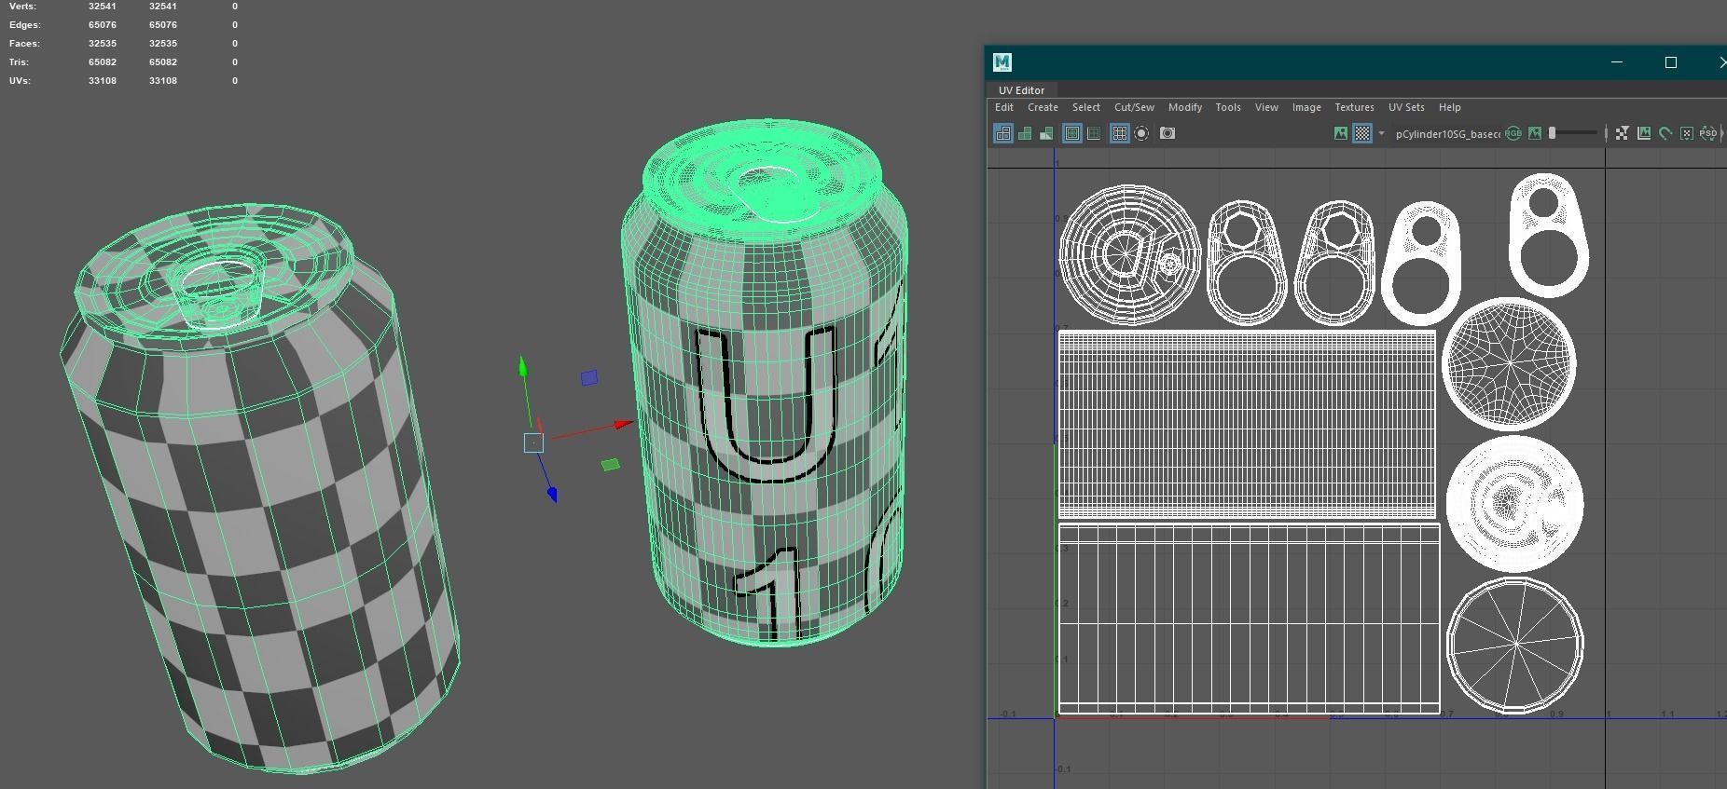The height and width of the screenshot is (789, 1727).
Task: Open the Tools menu in UV Editor
Action: click(x=1228, y=107)
